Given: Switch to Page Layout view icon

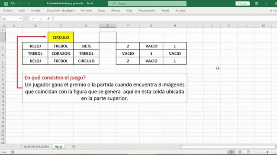Looking at the screenshot, I should [x=240, y=152].
